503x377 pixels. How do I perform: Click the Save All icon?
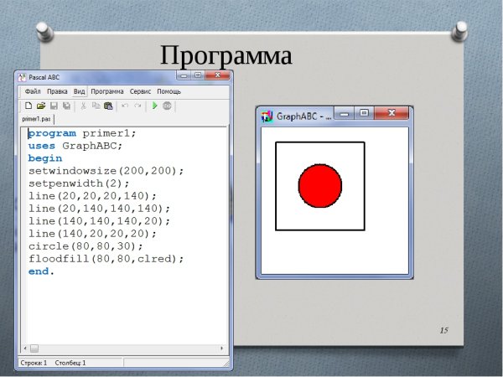[x=66, y=106]
